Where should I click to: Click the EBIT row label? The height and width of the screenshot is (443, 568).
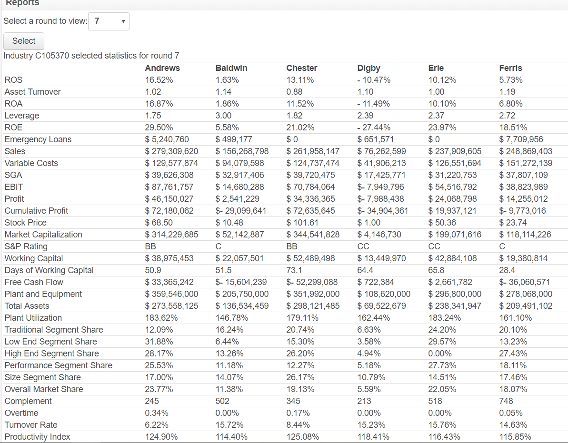(14, 187)
